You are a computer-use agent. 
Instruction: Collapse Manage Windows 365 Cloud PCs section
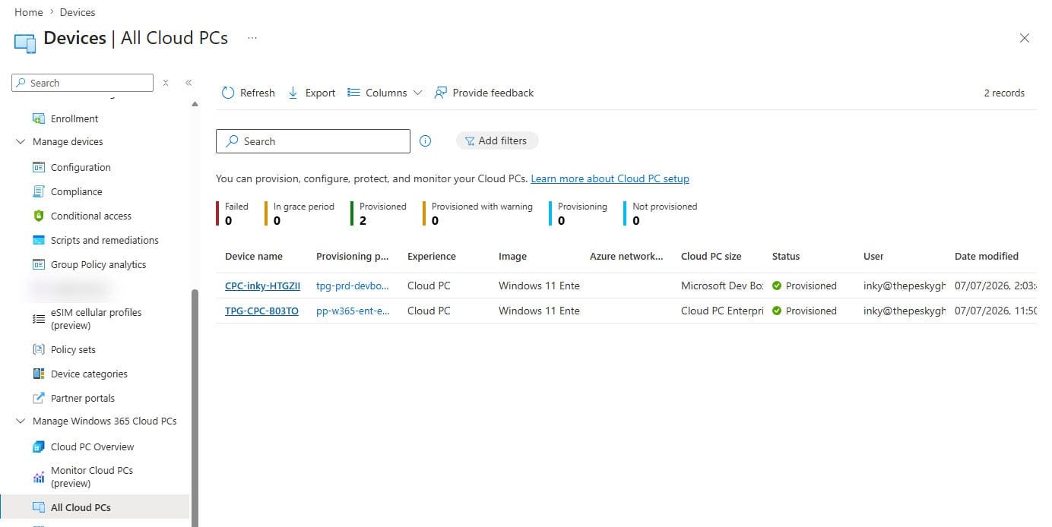21,421
